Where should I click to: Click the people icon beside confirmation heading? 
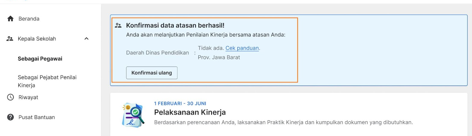(x=118, y=25)
